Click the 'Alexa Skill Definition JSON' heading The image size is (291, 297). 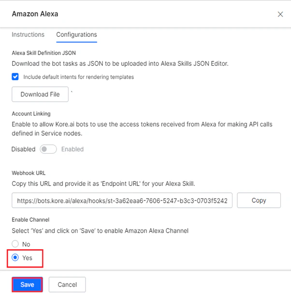[x=44, y=53]
